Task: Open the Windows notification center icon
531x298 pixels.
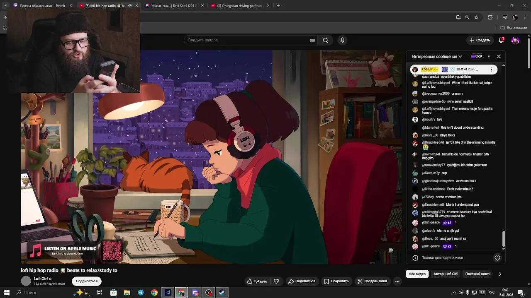Action: coord(521,293)
